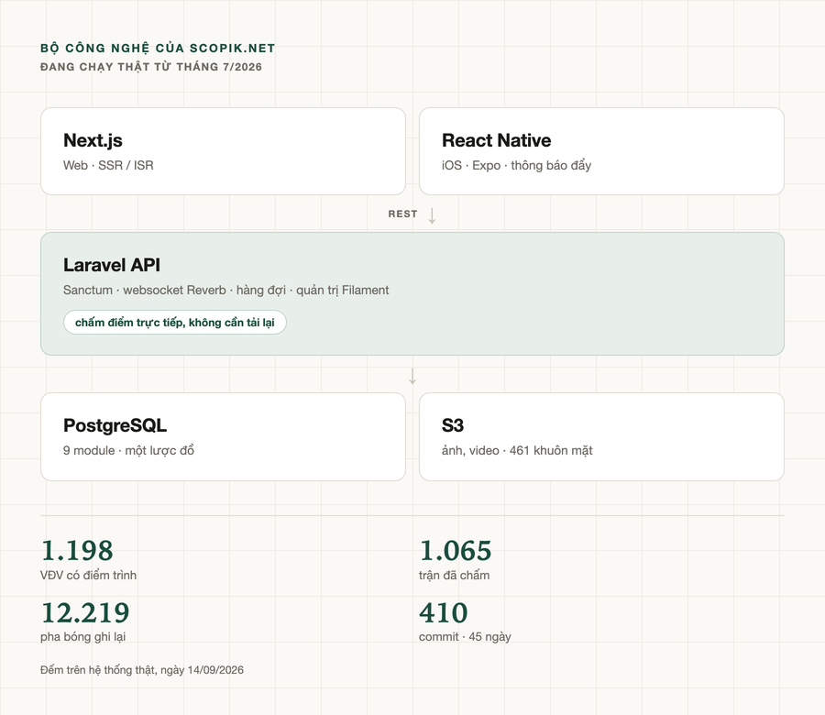825x715 pixels.
Task: Click the "Laravel API" card title
Action: coord(112,265)
